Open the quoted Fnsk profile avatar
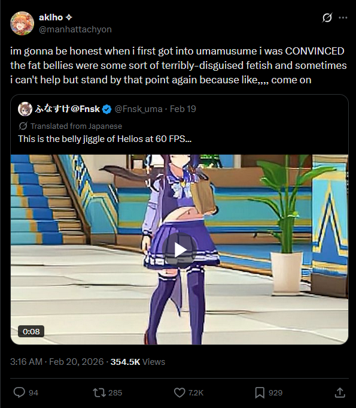Viewport: 356px width, 408px height. 25,109
